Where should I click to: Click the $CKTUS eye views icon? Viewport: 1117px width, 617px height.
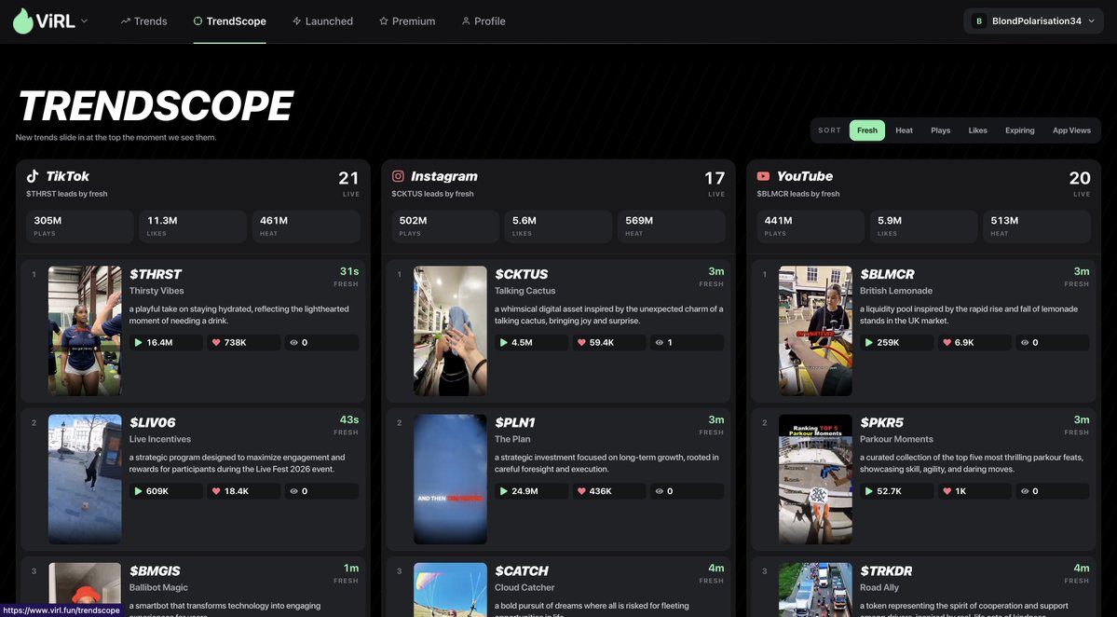point(659,343)
